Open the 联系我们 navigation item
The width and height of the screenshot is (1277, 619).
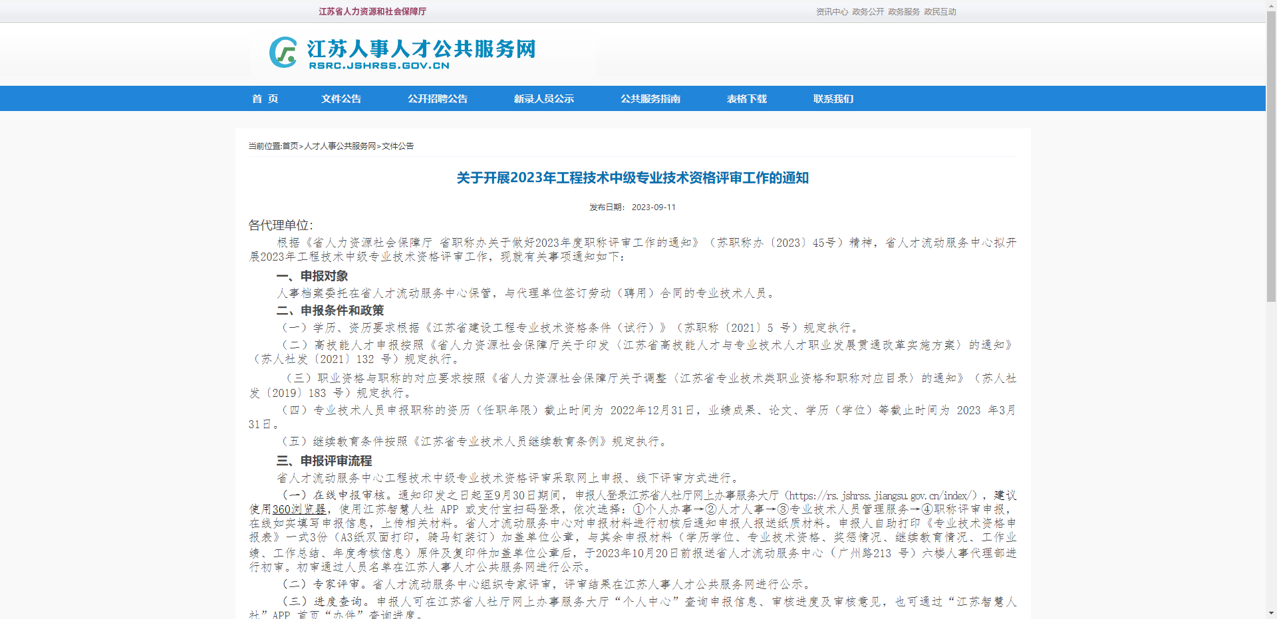click(833, 98)
